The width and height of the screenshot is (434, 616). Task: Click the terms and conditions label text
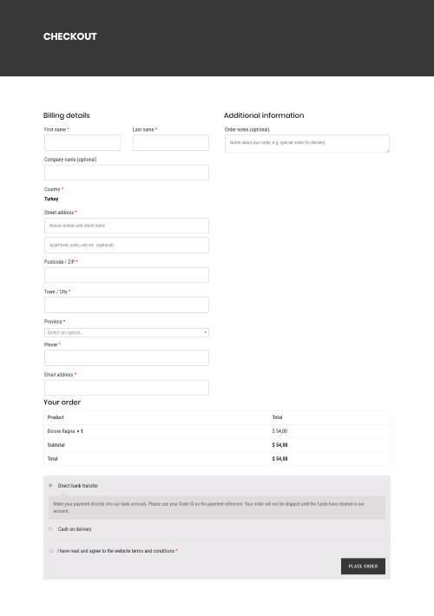point(116,551)
